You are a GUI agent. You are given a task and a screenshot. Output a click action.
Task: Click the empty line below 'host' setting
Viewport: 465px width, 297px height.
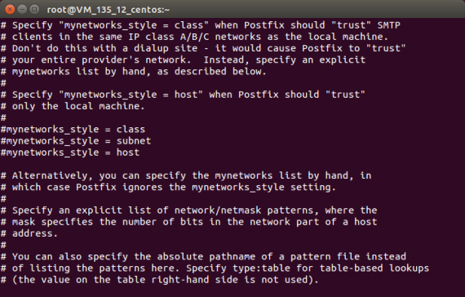(x=232, y=164)
